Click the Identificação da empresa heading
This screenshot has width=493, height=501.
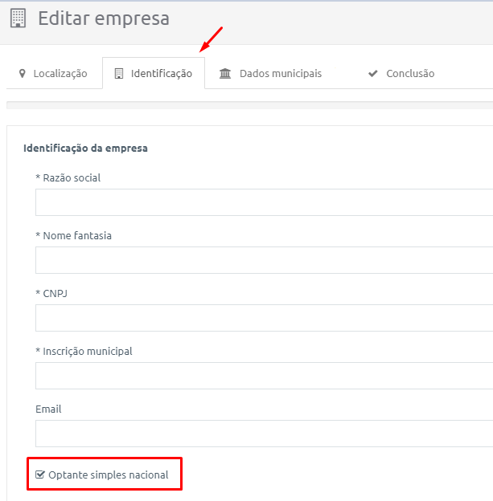coord(85,149)
